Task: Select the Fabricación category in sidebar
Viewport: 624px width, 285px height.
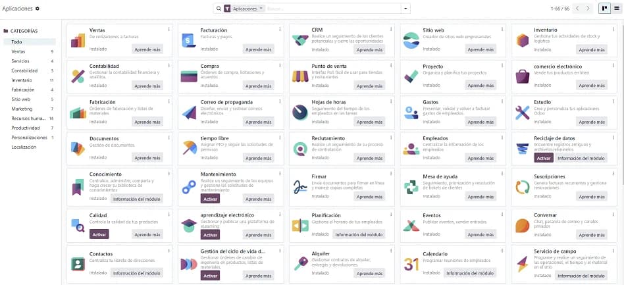Action: coord(30,90)
